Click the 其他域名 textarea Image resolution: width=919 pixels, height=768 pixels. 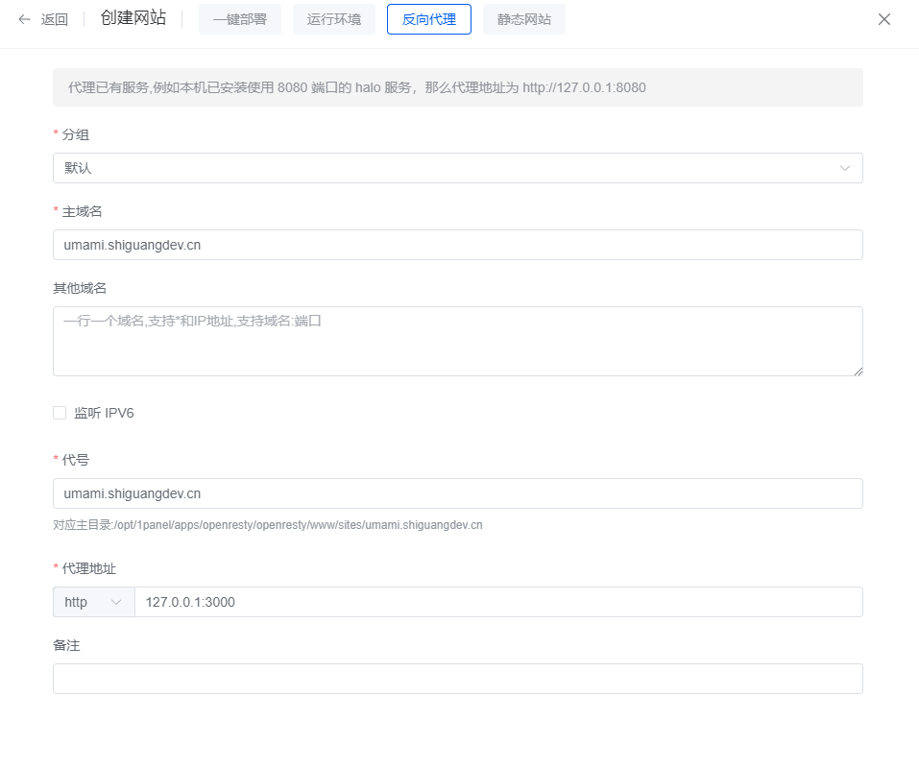458,341
